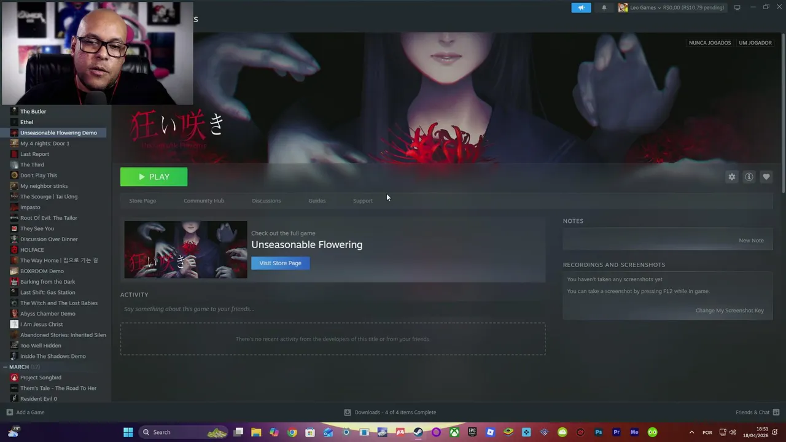The height and width of the screenshot is (442, 786).
Task: Open Xbox app from taskbar
Action: point(454,432)
